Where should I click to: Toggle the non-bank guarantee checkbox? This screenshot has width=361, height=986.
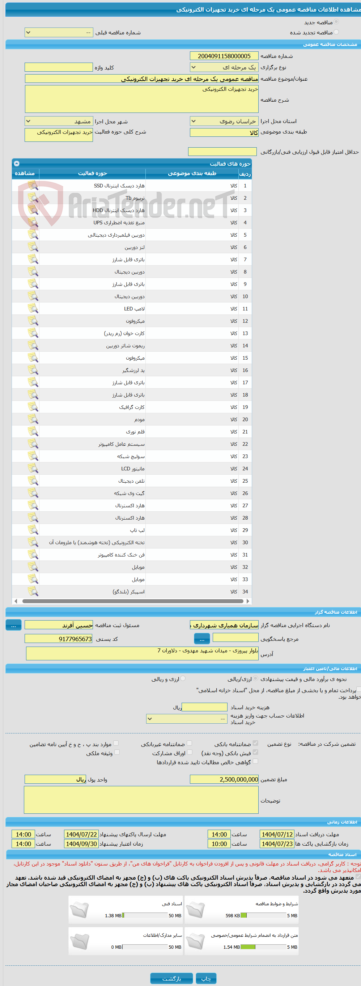(x=190, y=743)
